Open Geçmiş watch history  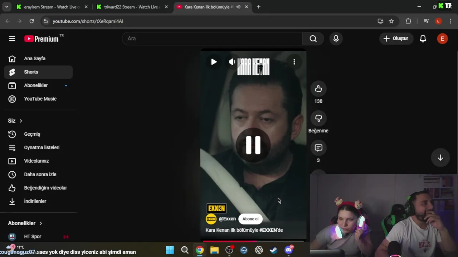click(x=38, y=134)
